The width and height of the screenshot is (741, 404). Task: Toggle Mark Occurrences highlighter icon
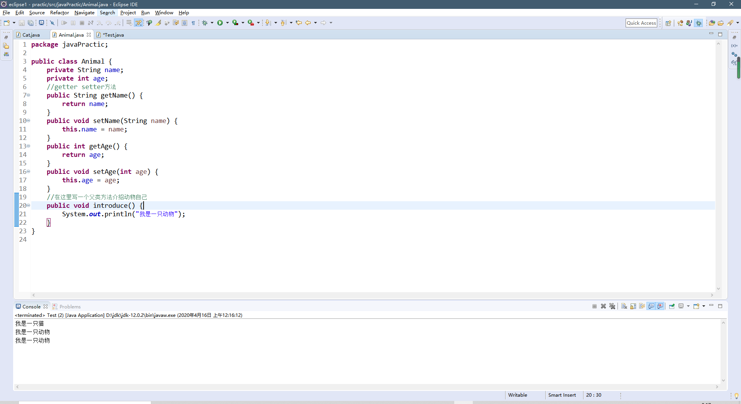(x=158, y=23)
